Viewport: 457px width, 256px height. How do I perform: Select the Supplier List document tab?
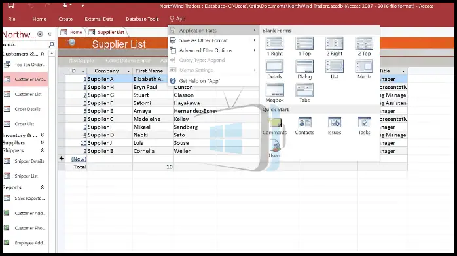[107, 32]
